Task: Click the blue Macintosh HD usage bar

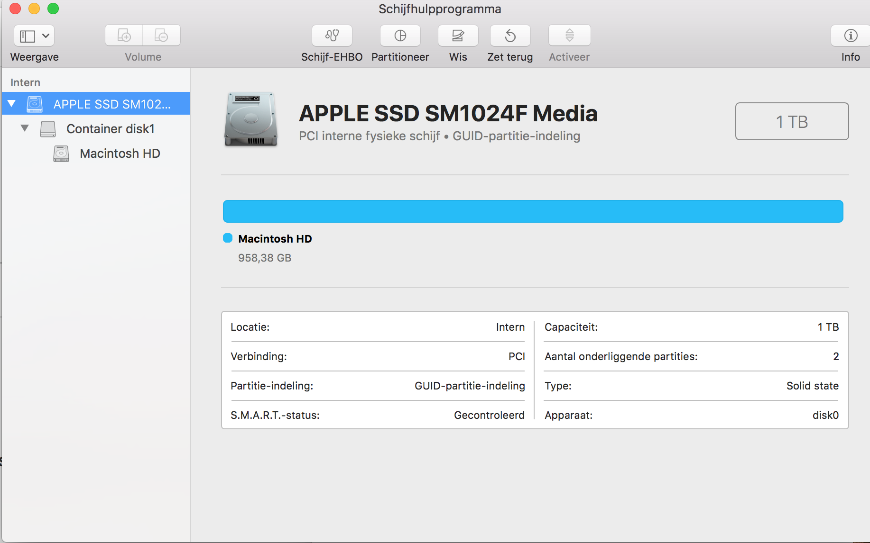Action: [533, 211]
